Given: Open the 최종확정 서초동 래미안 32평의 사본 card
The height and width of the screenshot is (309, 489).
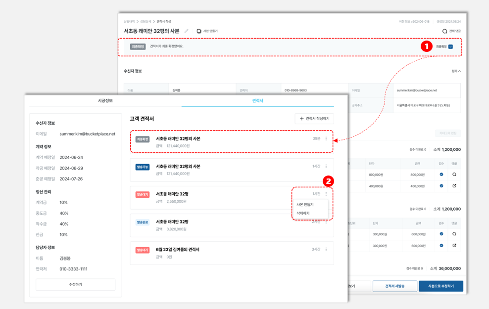Looking at the screenshot, I should (232, 142).
